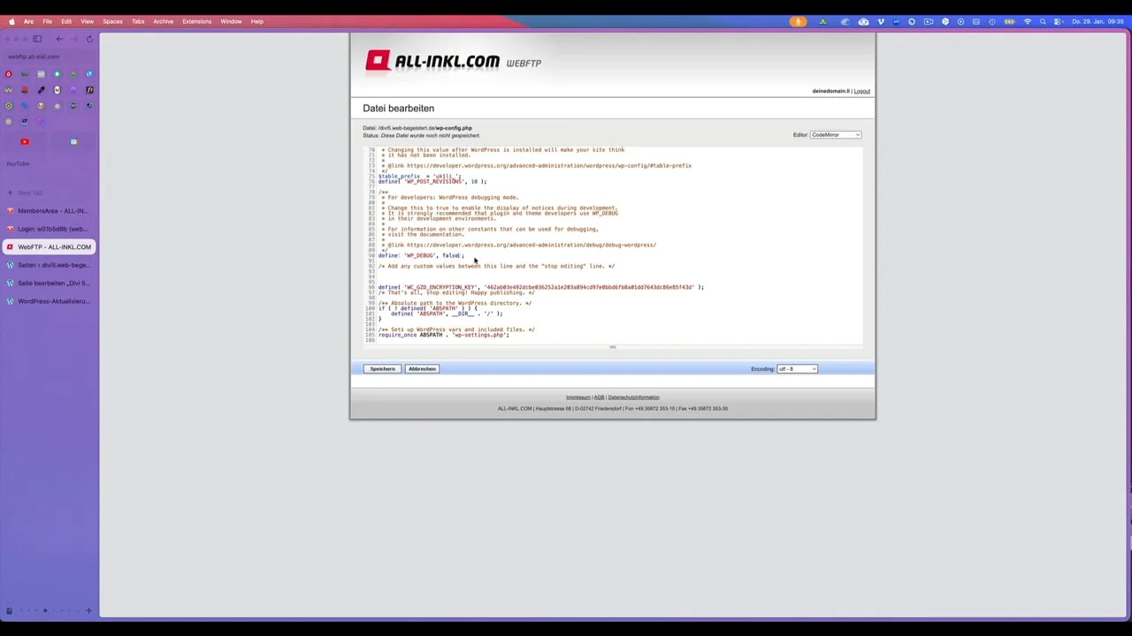
Task: Open the Fenster menu in the menu bar
Action: click(x=231, y=21)
